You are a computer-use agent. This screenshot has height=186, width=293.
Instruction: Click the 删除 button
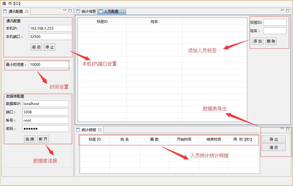(x=271, y=41)
